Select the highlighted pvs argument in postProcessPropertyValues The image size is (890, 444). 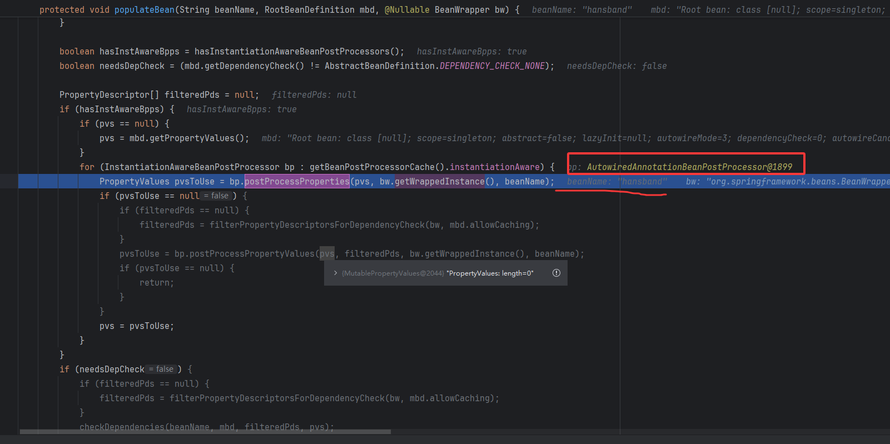(x=327, y=254)
